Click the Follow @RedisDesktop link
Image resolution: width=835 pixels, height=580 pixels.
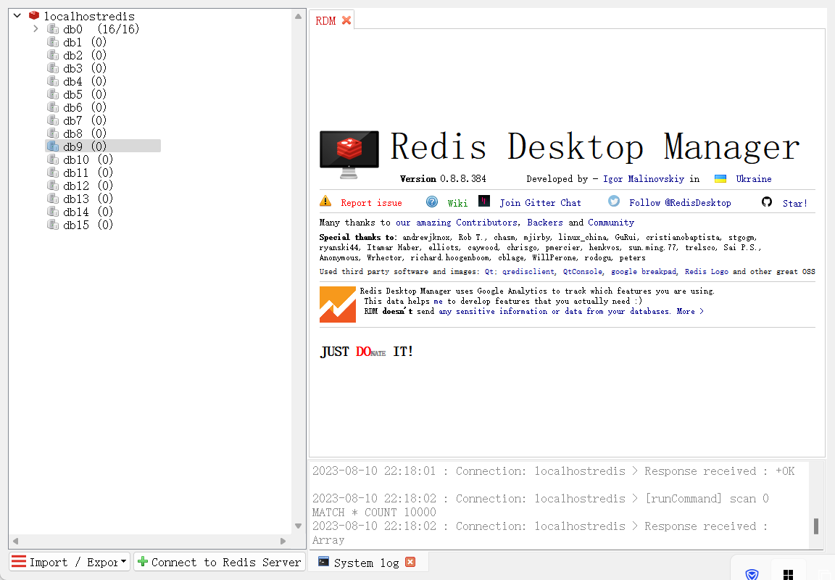pos(680,203)
